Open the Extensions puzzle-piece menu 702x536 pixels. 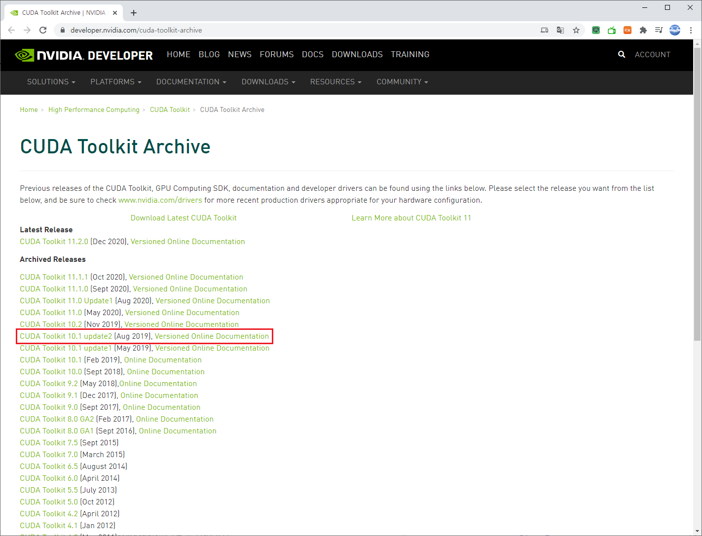tap(643, 30)
